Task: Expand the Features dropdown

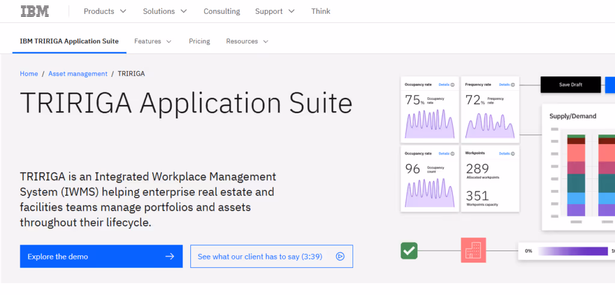Action: click(153, 41)
